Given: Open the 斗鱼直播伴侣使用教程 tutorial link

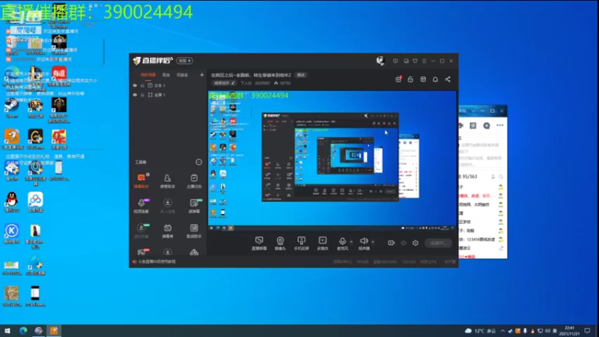Looking at the screenshot, I should (x=156, y=261).
